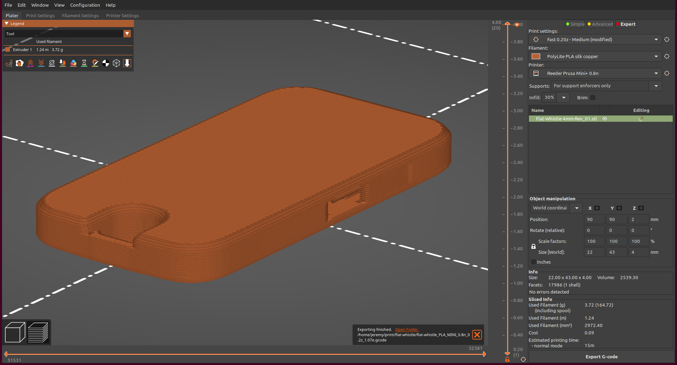Toggle pause prints hourglass icon in legend
Viewport: 677px width, 365px height.
[84, 63]
